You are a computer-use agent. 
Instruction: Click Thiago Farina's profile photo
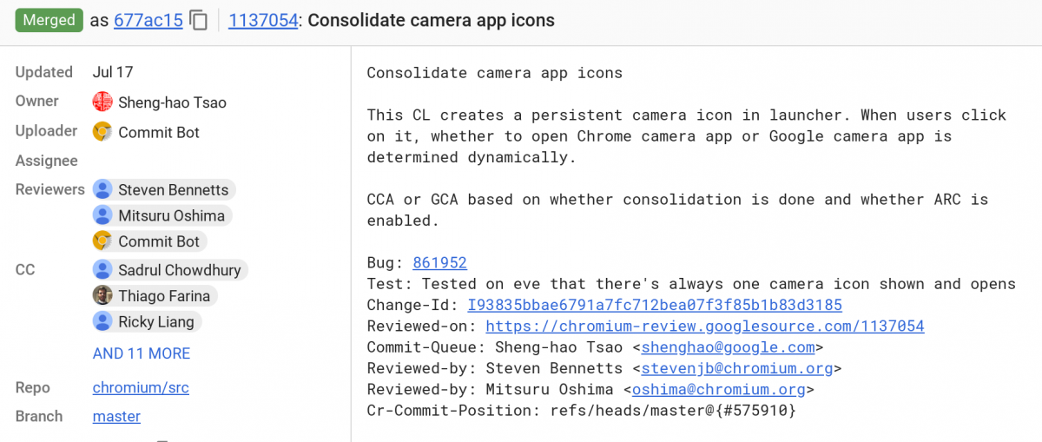tap(102, 296)
